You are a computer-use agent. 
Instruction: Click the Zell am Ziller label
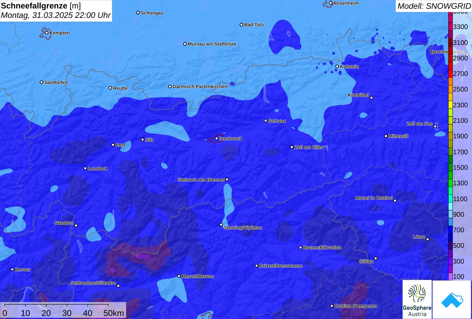(309, 147)
